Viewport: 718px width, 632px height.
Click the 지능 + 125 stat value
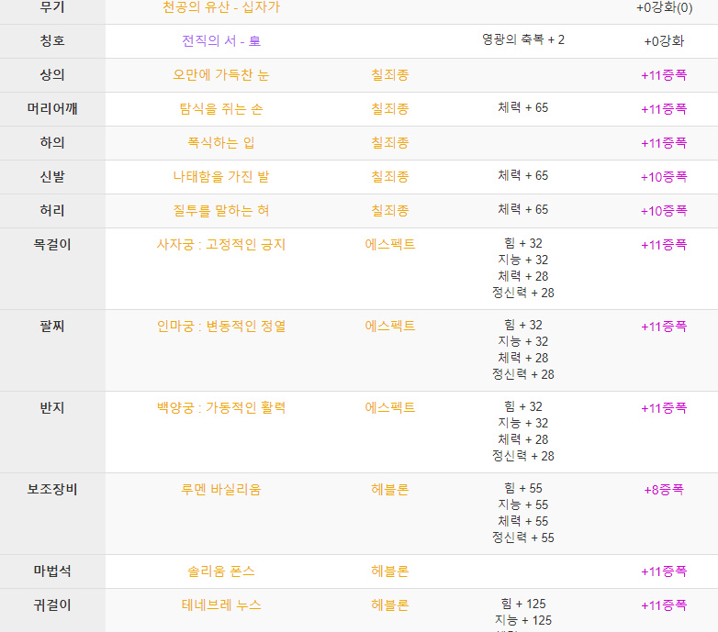click(x=523, y=620)
